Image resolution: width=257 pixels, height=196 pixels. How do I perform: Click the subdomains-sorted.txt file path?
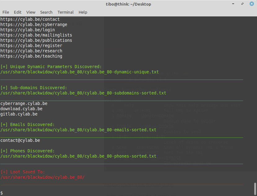coord(83,93)
